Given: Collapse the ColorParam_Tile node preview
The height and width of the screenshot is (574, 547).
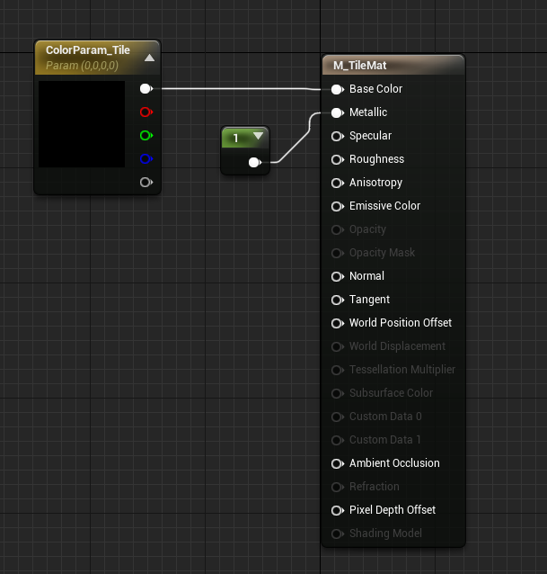Looking at the screenshot, I should pyautogui.click(x=149, y=58).
